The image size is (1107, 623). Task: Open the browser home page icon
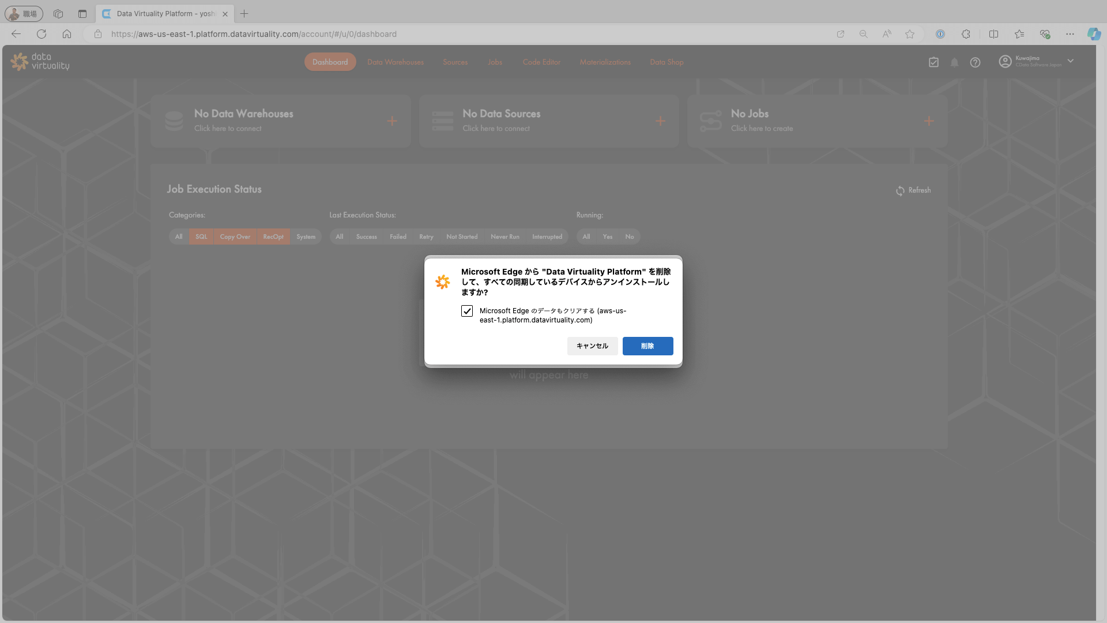(x=67, y=34)
